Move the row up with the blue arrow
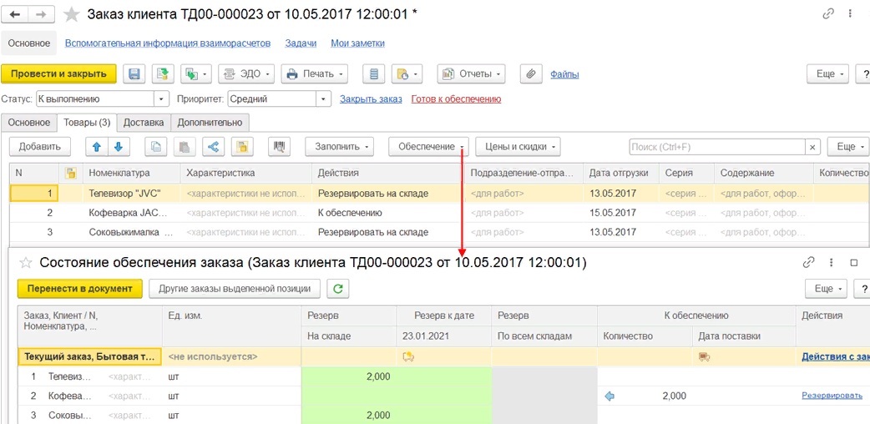The image size is (870, 424). 97,147
